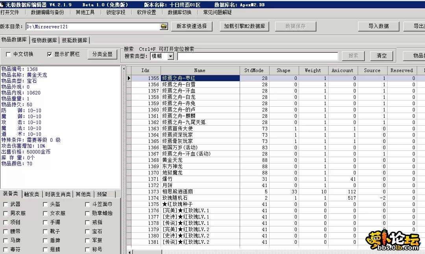Check the 武器 equipment filter

click(6, 204)
